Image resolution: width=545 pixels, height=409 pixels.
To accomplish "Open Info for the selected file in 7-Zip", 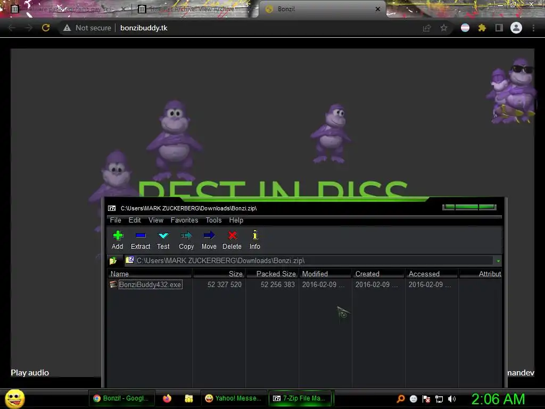I will (x=255, y=240).
